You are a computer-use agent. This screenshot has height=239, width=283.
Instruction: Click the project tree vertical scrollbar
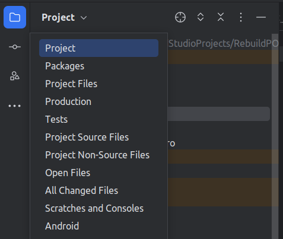click(275, 136)
